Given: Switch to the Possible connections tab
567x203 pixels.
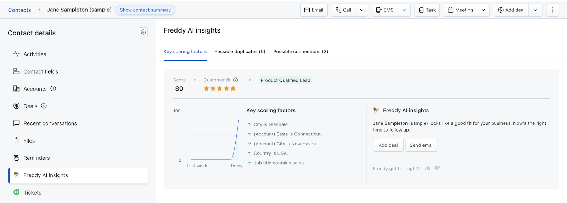Looking at the screenshot, I should pyautogui.click(x=301, y=51).
